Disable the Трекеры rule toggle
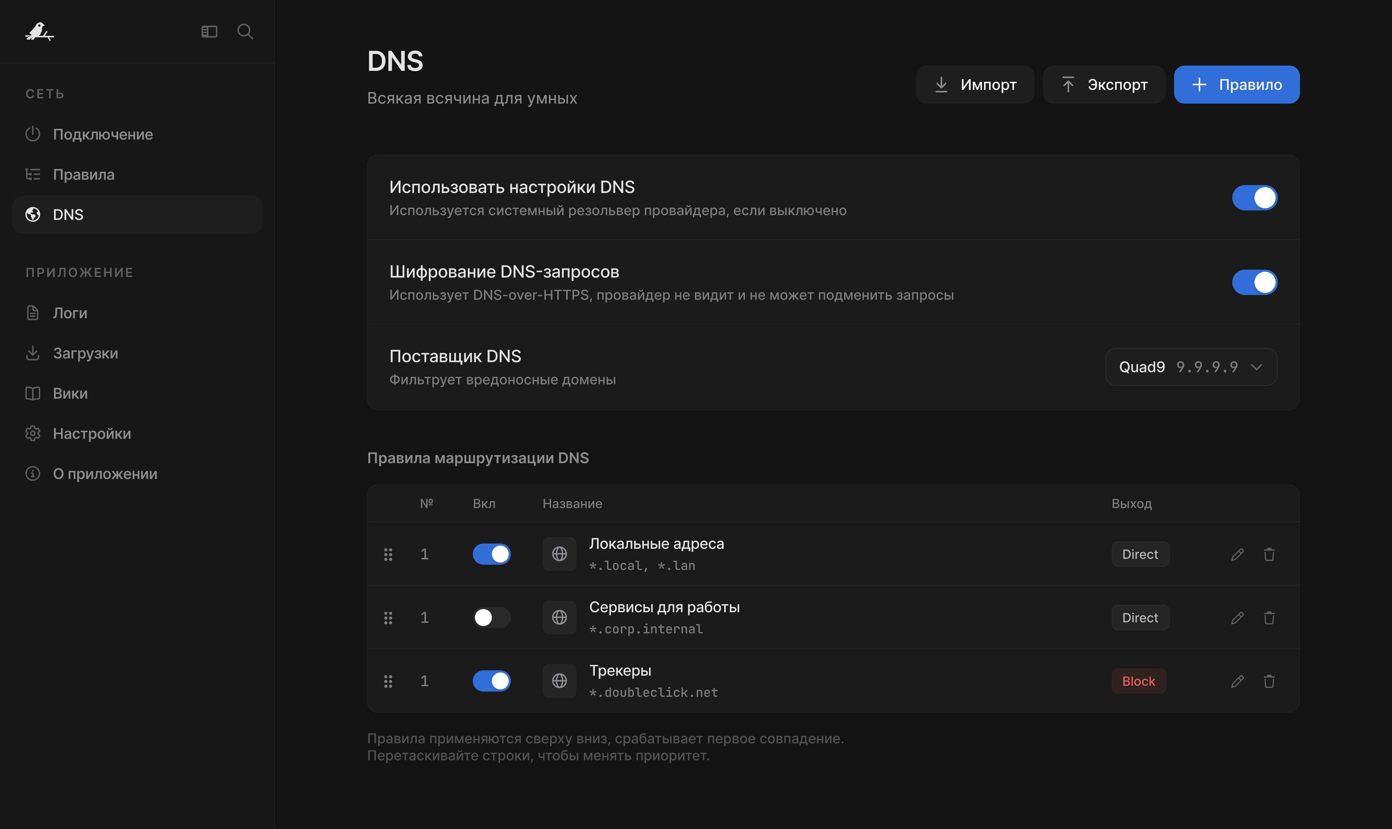Screen dimensions: 1392x829 click(x=492, y=681)
